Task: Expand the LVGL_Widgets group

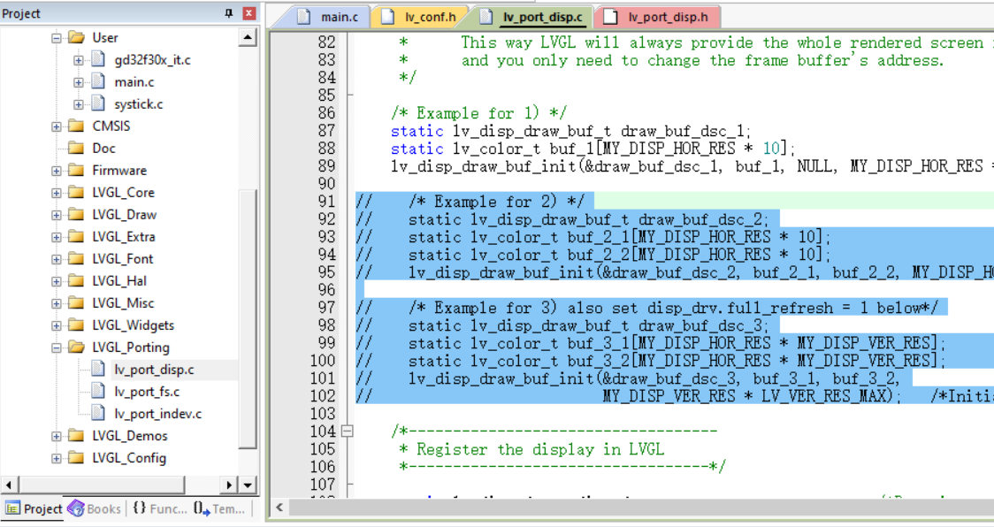Action: tap(57, 326)
